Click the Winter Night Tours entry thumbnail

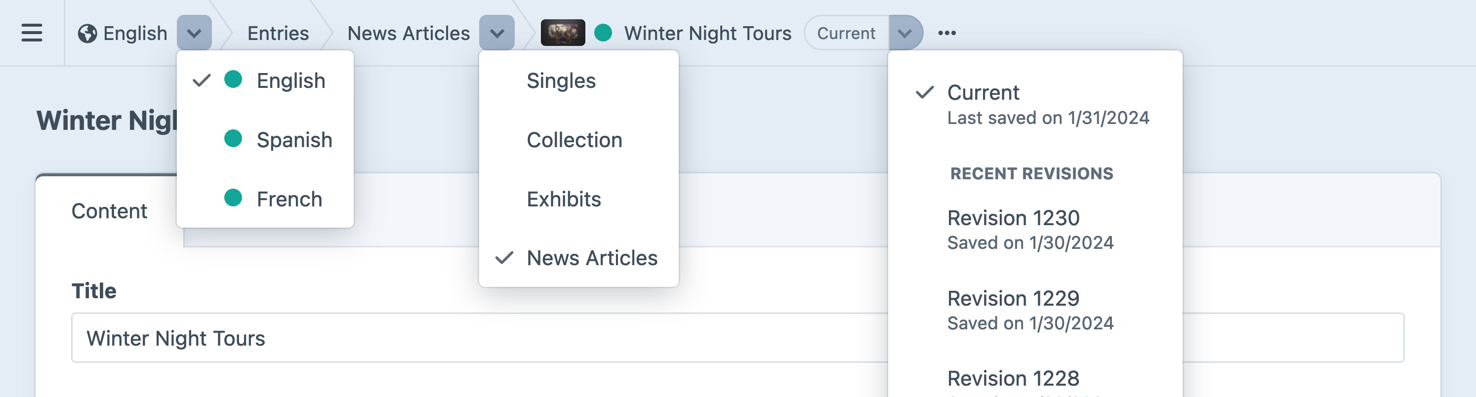(x=563, y=33)
